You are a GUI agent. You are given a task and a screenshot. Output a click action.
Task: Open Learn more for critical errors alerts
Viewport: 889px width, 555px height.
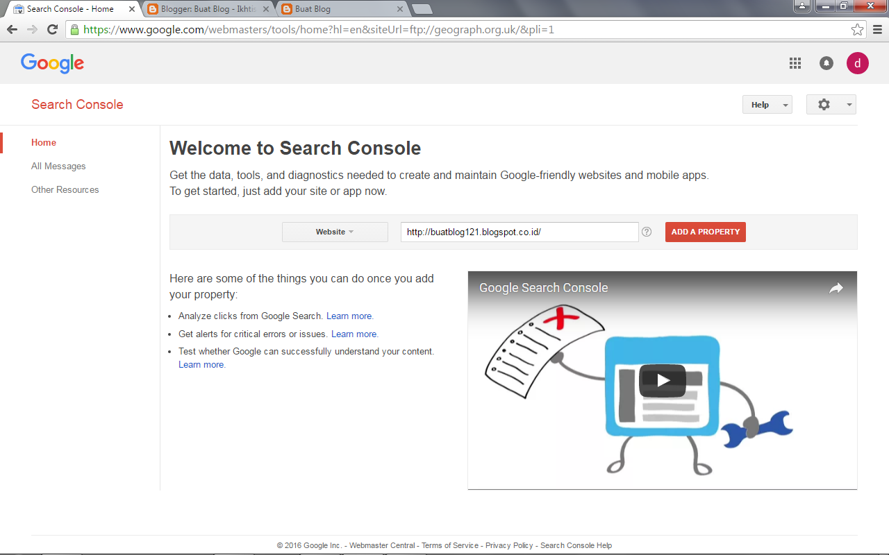tap(354, 334)
